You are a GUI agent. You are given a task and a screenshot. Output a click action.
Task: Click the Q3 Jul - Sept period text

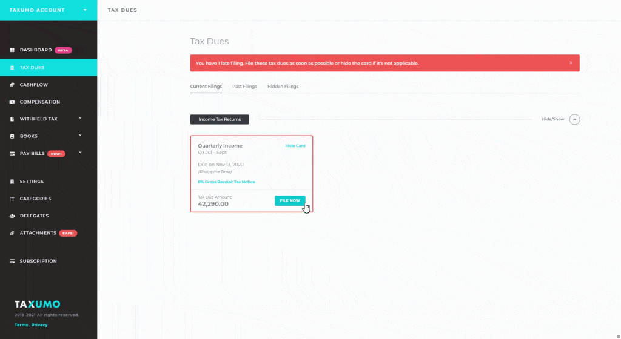(x=212, y=153)
